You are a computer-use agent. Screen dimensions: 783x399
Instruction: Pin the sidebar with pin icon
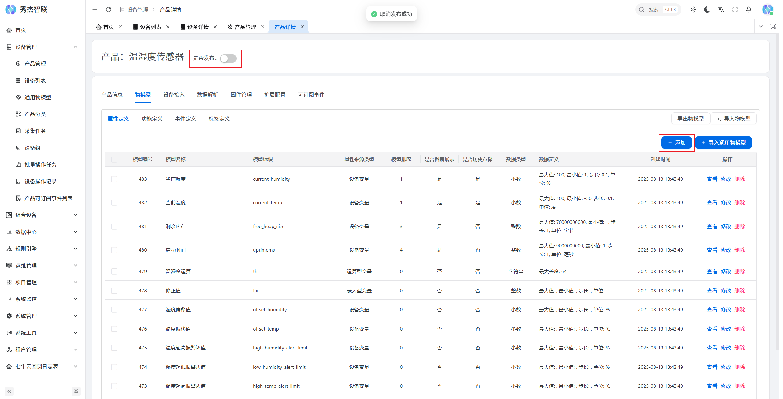coord(76,391)
